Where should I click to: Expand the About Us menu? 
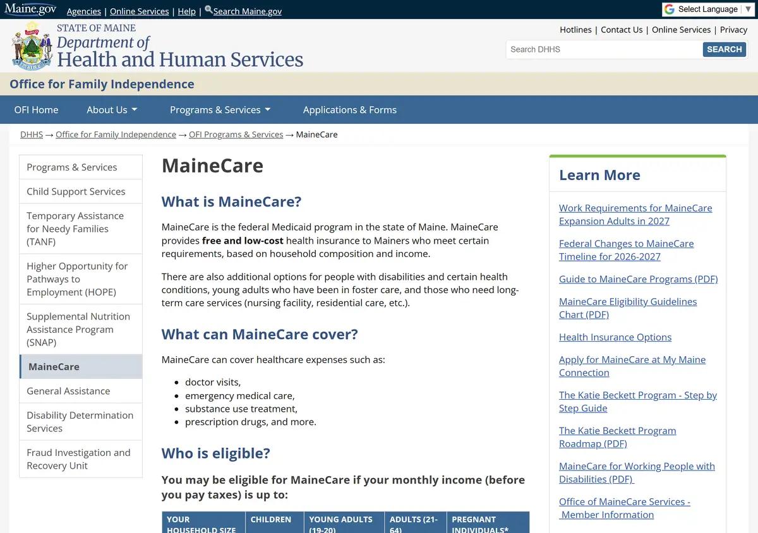(x=112, y=110)
